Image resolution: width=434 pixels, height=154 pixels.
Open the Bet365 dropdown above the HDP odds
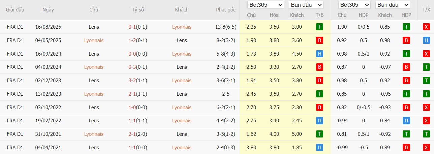pos(354,5)
